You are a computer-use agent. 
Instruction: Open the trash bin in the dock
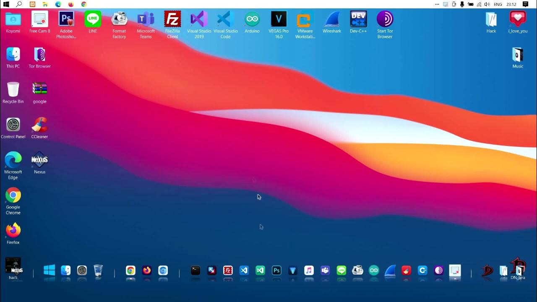[x=98, y=271]
